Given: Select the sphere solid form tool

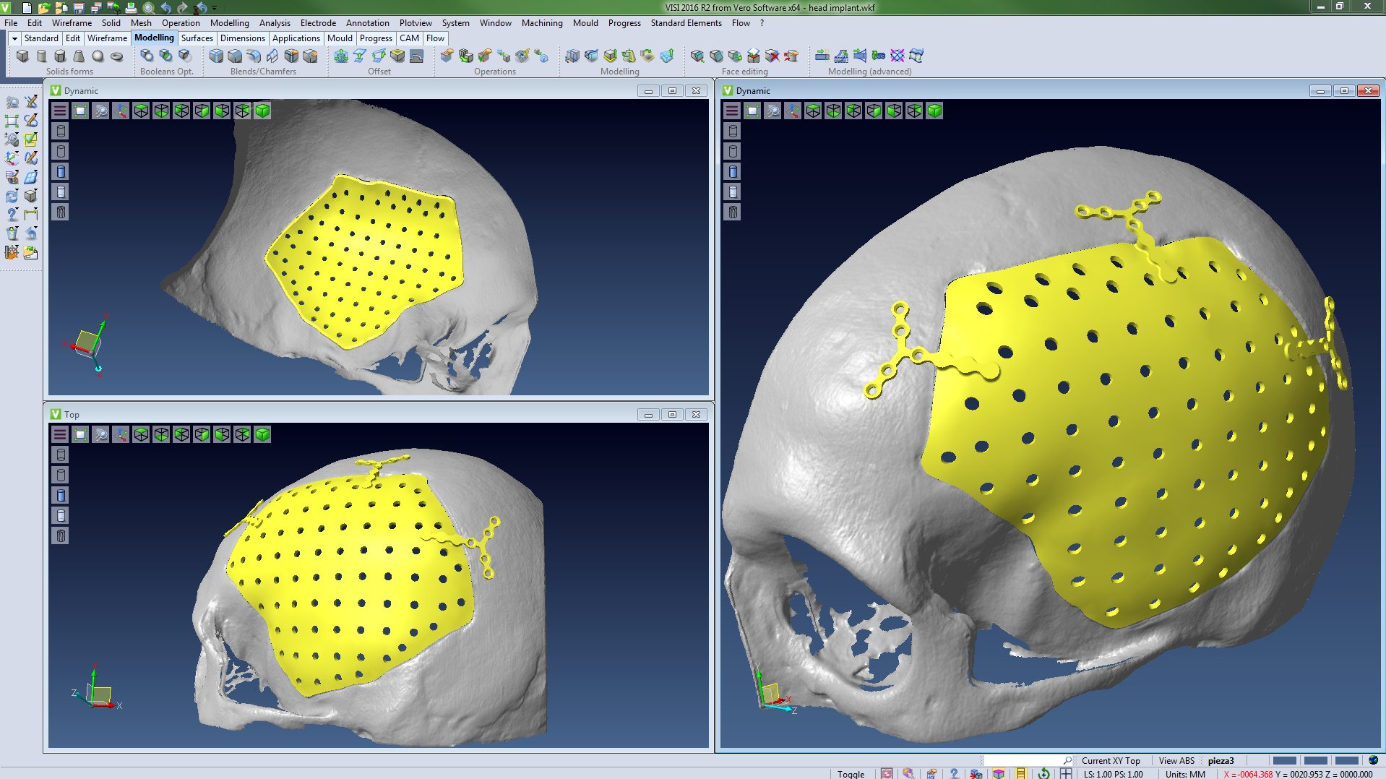Looking at the screenshot, I should point(98,56).
